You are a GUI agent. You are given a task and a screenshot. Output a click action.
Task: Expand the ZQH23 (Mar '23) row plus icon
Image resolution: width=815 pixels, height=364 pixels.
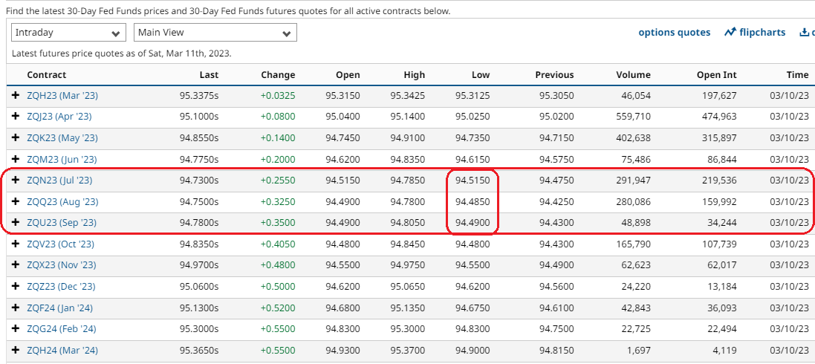16,95
